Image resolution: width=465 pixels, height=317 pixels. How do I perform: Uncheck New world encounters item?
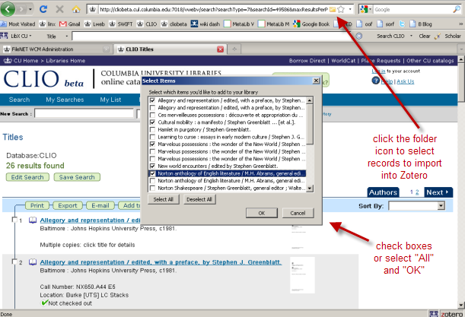[x=152, y=166]
